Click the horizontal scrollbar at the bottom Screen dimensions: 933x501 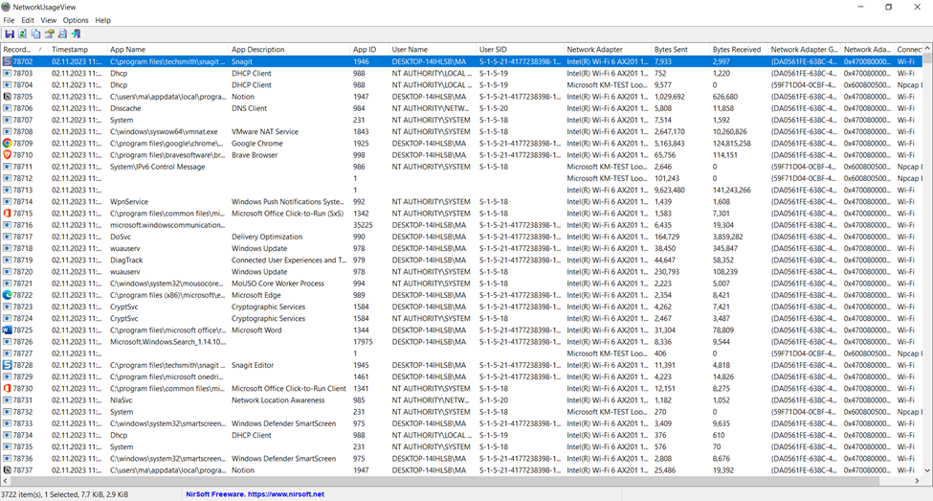459,480
